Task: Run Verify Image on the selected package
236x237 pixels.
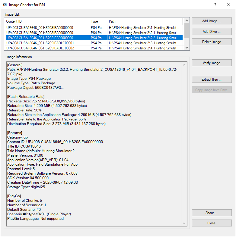Action: point(212,63)
